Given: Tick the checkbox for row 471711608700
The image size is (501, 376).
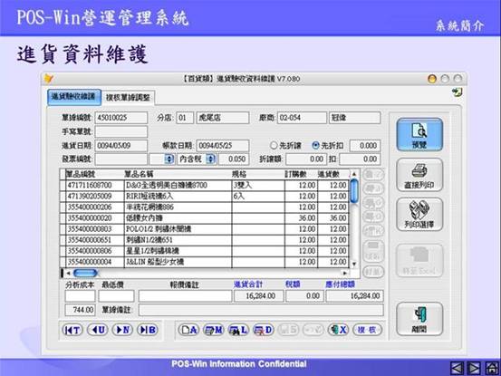Looking at the screenshot, I should click(x=63, y=186).
